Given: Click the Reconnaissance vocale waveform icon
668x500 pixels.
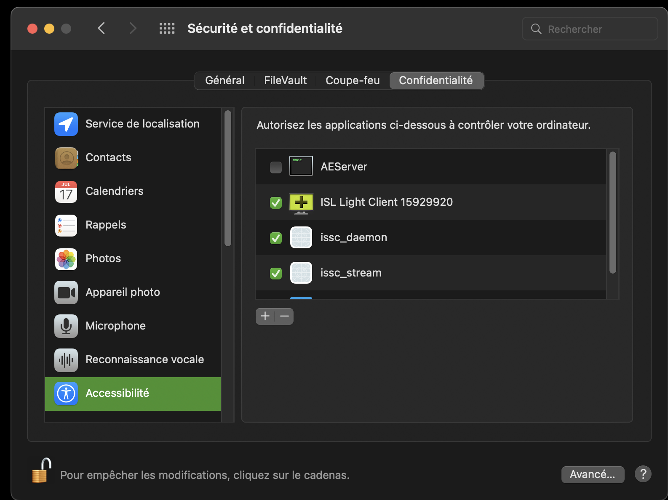Looking at the screenshot, I should (66, 360).
